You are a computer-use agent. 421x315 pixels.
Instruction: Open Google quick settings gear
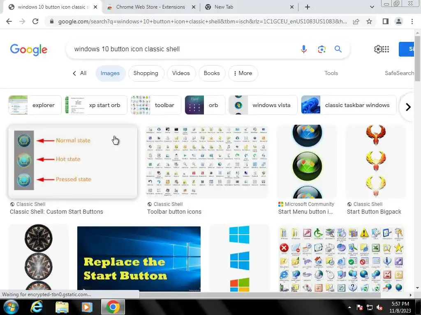[378, 49]
